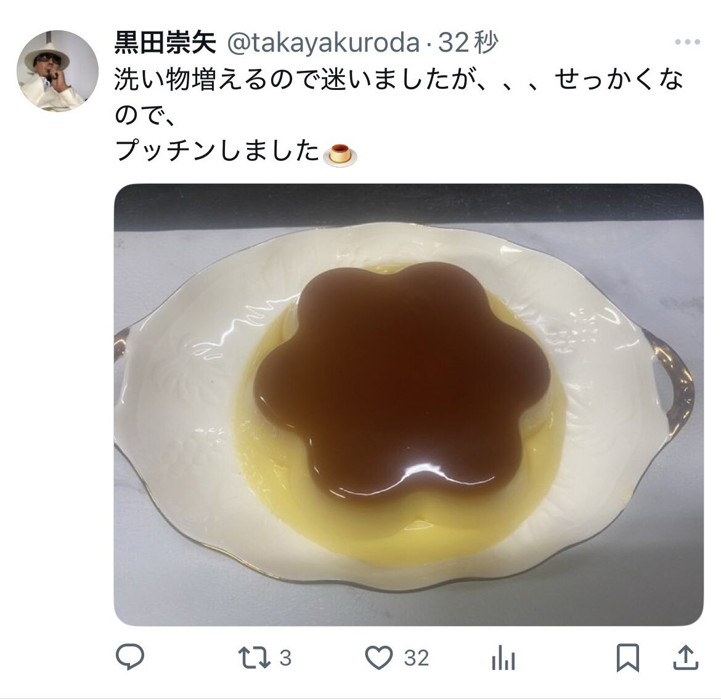The image size is (721, 700).
Task: Show likes by clicking count 32
Action: tap(417, 658)
